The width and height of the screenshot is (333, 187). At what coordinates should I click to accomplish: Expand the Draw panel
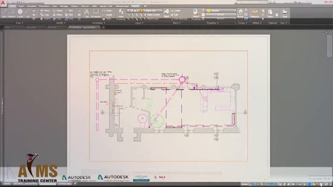pos(20,23)
